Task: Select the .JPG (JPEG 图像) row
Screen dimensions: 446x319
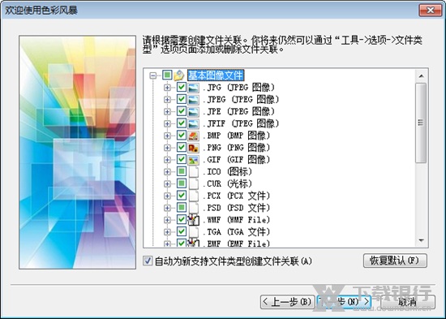Action: tap(238, 87)
